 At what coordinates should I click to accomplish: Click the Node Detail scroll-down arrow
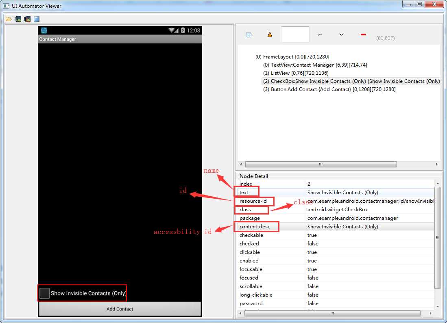click(438, 306)
